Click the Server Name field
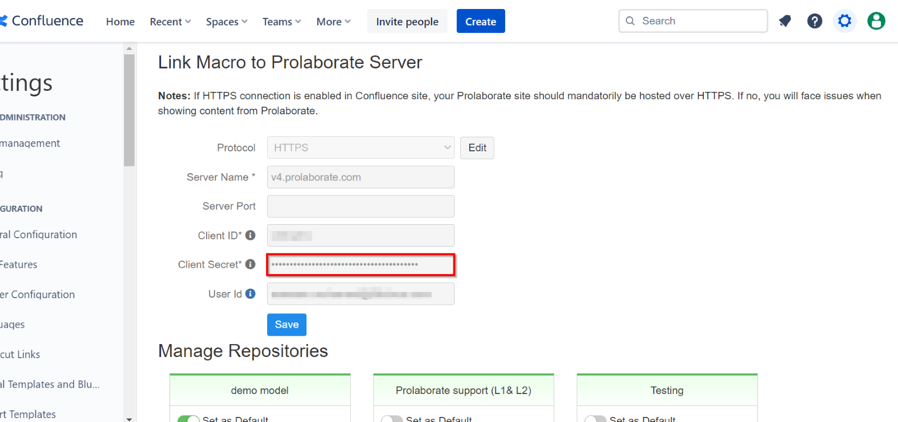Image resolution: width=898 pixels, height=422 pixels. [361, 177]
